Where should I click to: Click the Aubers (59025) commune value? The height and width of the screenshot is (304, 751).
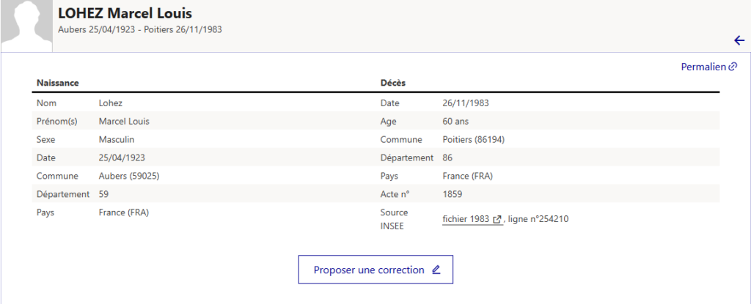pos(129,176)
